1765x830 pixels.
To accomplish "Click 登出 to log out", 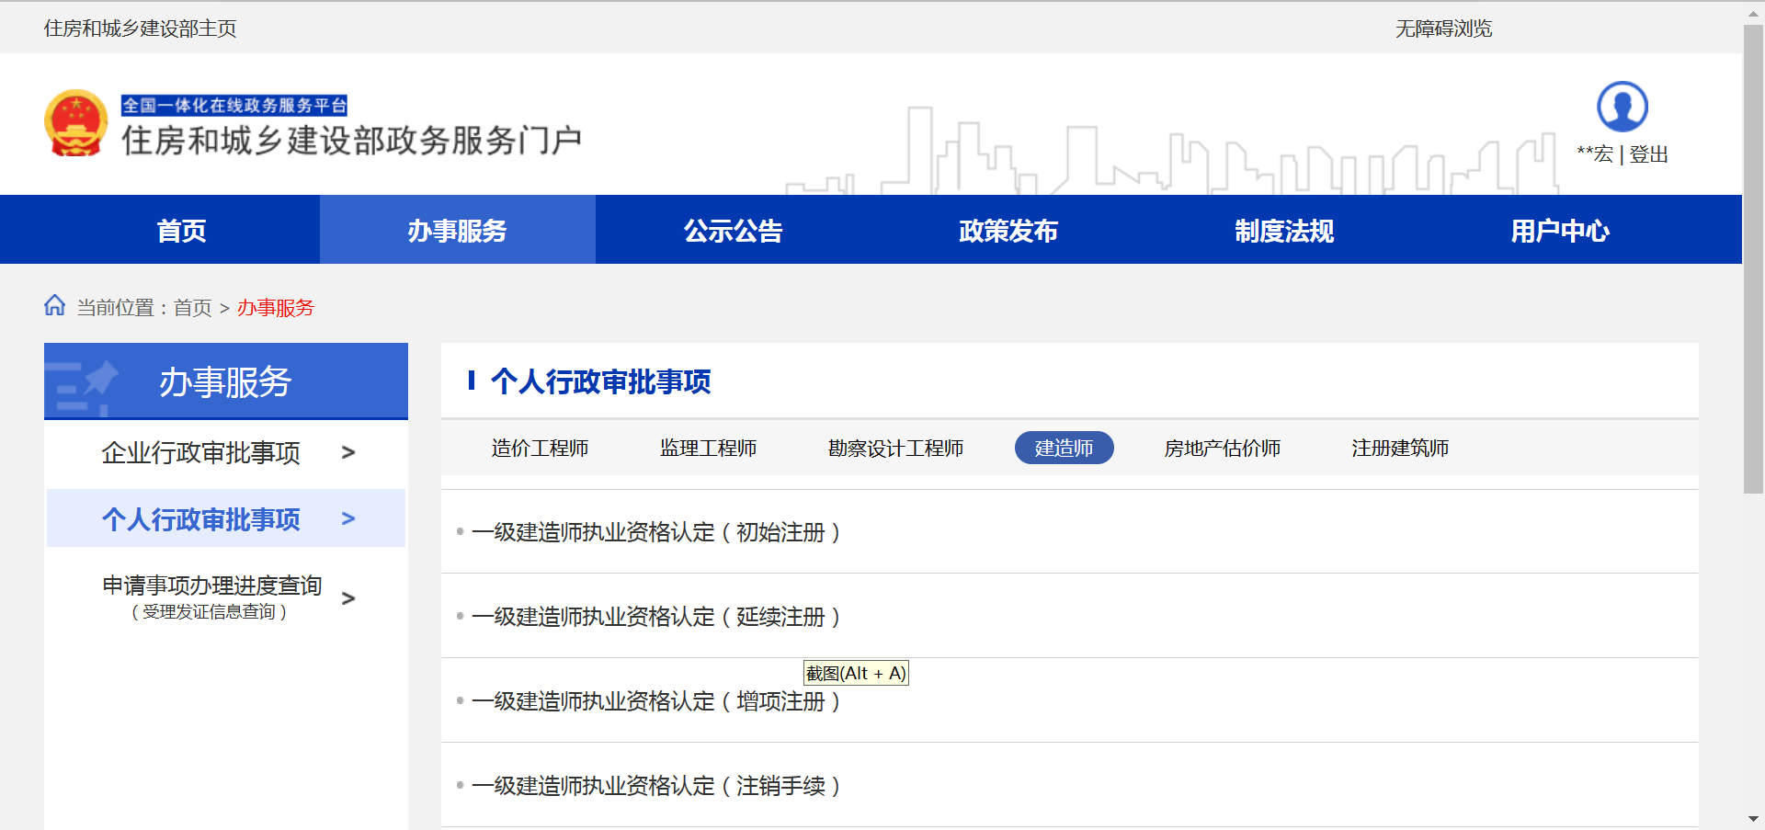I will (x=1648, y=154).
